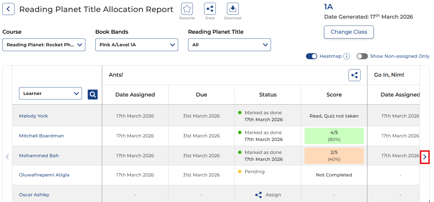Share the Ants! title column

pyautogui.click(x=354, y=75)
